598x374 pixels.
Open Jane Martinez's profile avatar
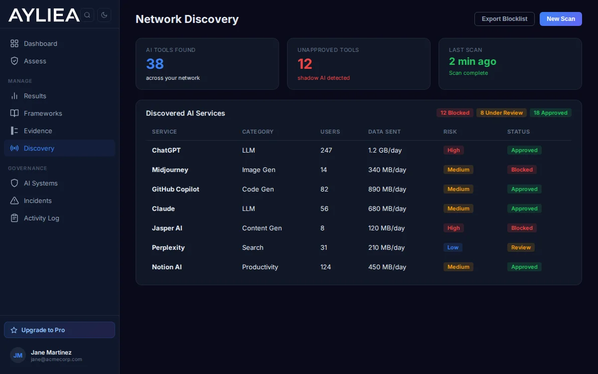pos(17,355)
